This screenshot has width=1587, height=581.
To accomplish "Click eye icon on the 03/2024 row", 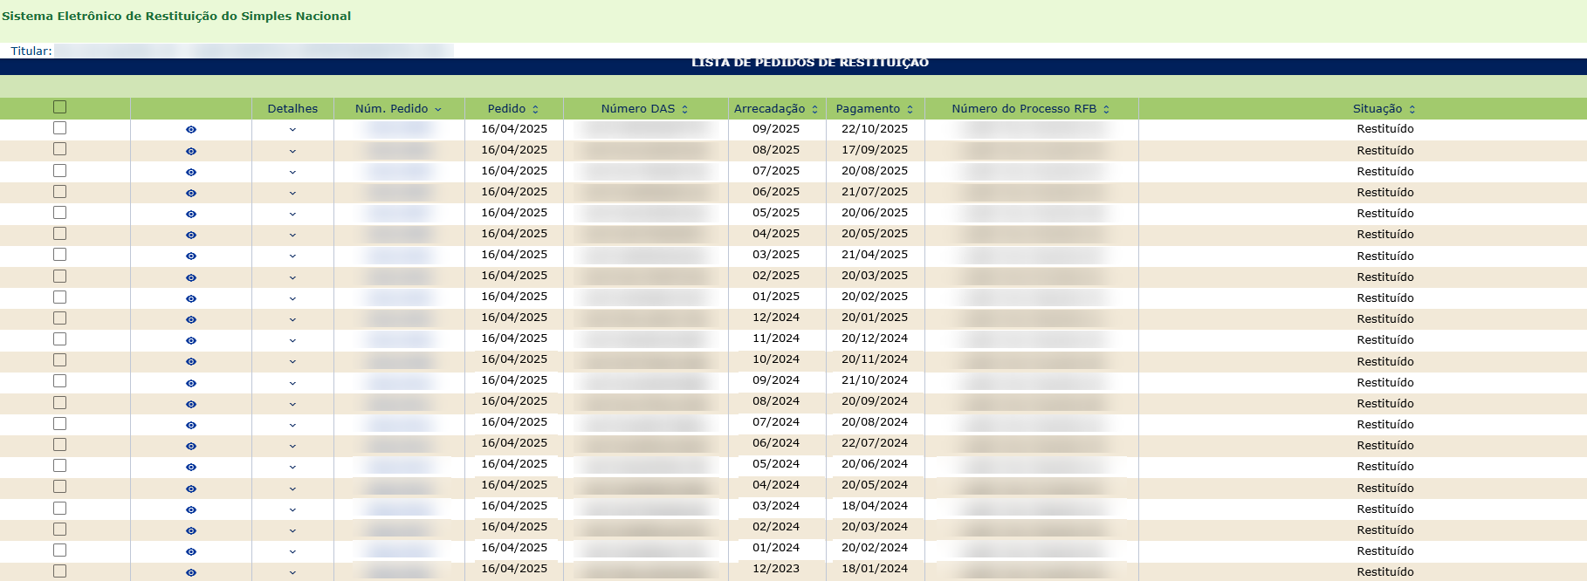I will [191, 509].
